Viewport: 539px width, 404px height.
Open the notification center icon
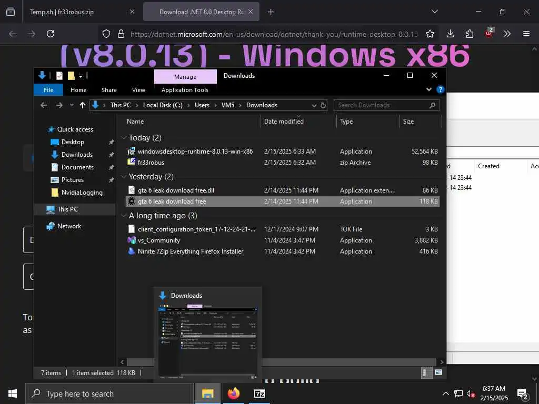pos(523,394)
